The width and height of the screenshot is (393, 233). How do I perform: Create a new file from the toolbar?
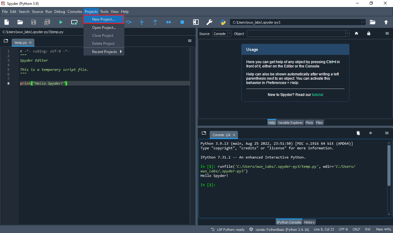point(6,22)
